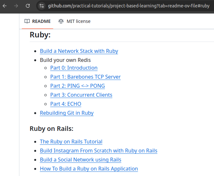Image resolution: width=214 pixels, height=176 pixels.
Task: Go back with the browser back arrow
Action: [5, 6]
